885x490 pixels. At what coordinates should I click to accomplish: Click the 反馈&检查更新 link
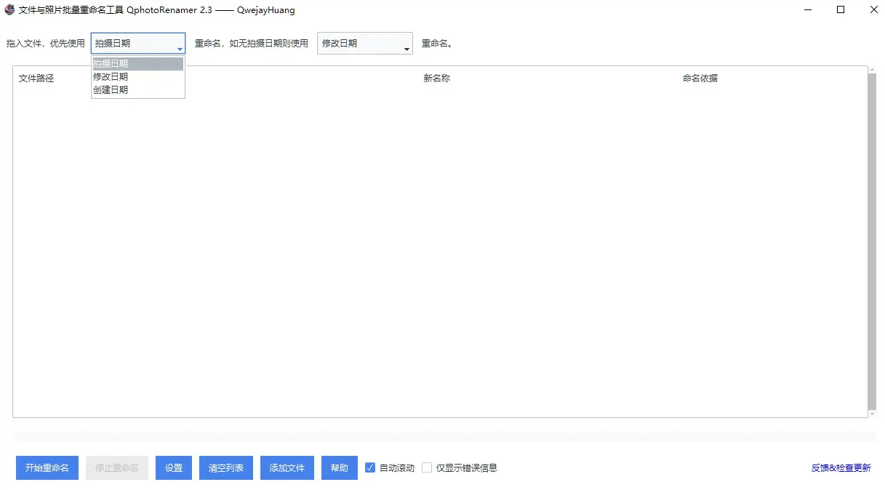click(841, 467)
